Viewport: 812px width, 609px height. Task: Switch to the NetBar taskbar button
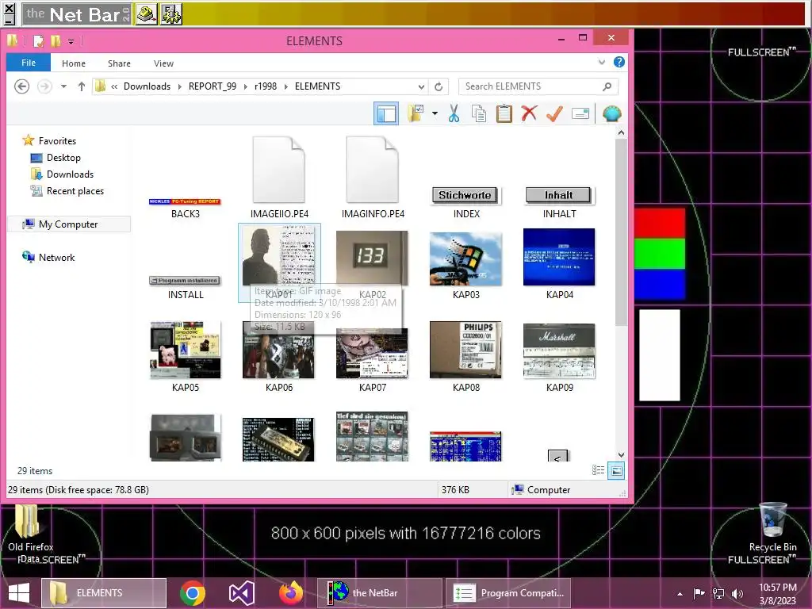pyautogui.click(x=380, y=593)
